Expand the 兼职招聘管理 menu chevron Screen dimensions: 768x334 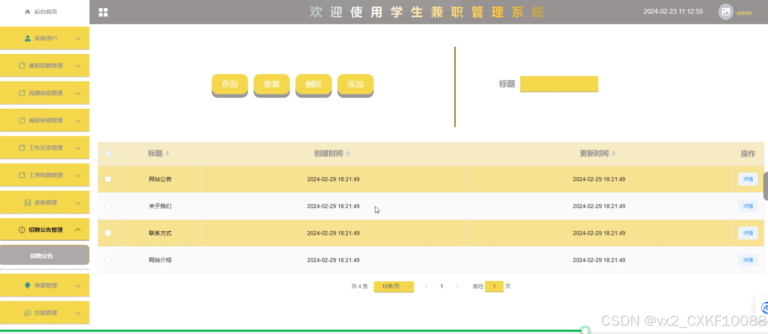click(x=78, y=66)
